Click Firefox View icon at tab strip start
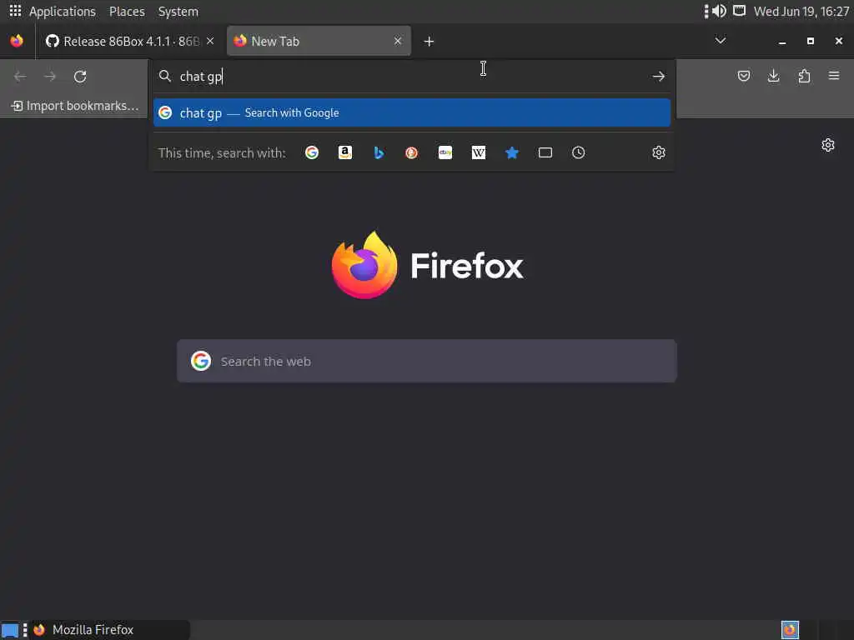This screenshot has width=854, height=640. tap(17, 41)
